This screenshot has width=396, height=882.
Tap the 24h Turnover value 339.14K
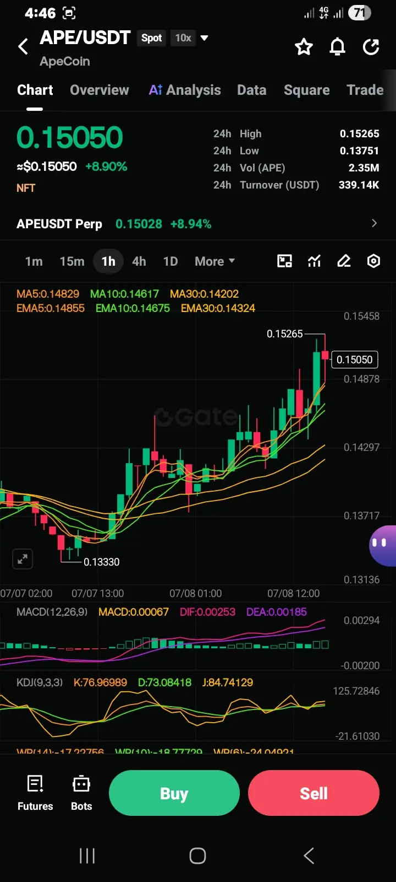click(x=359, y=185)
